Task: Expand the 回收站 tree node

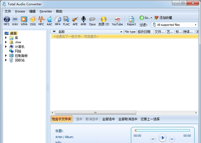Action: (6, 60)
